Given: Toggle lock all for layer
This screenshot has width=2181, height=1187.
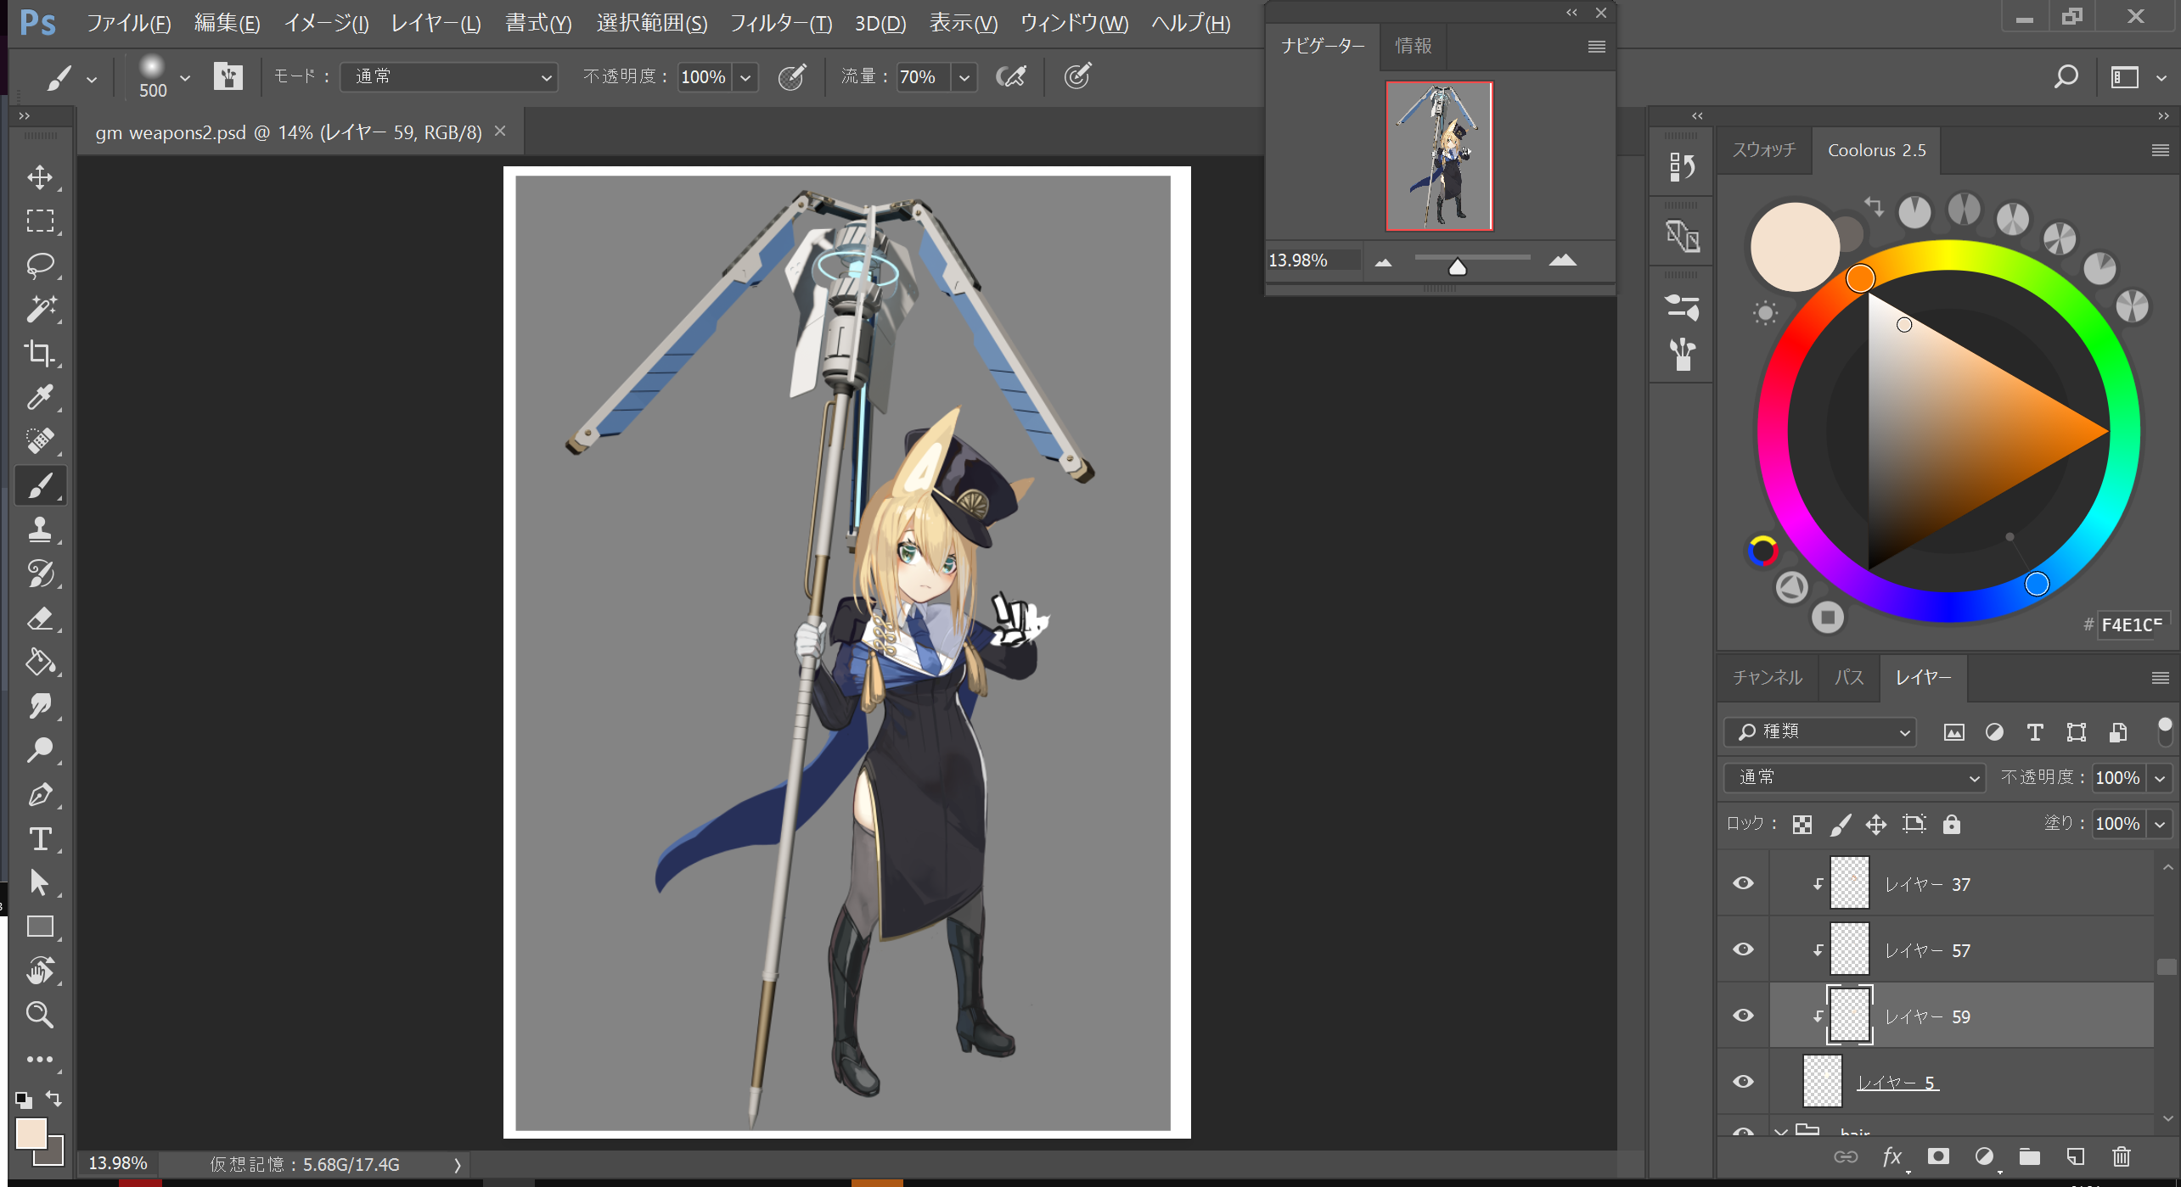Looking at the screenshot, I should (x=1951, y=824).
